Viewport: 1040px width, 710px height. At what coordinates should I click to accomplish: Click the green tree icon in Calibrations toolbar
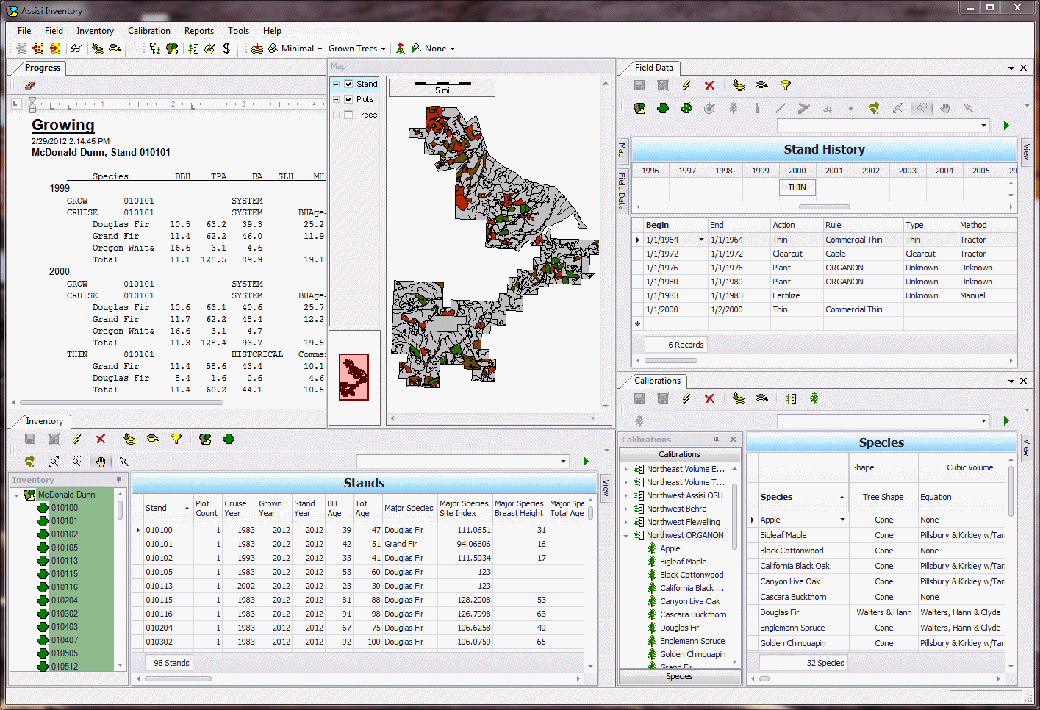(814, 398)
